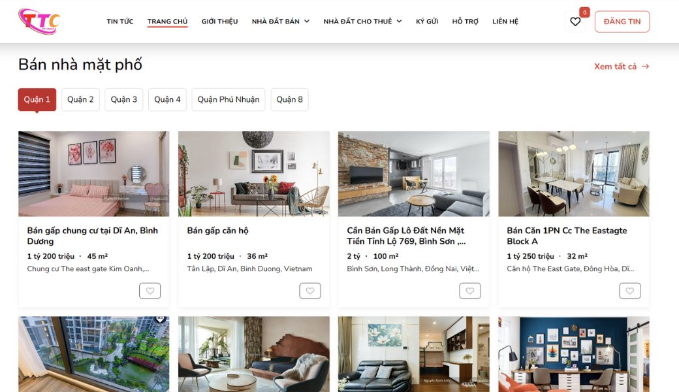Open the TTC logo home link
Image resolution: width=679 pixels, height=392 pixels.
(x=39, y=21)
